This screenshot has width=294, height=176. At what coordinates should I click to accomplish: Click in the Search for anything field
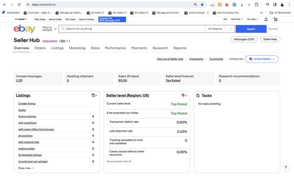pos(132,29)
